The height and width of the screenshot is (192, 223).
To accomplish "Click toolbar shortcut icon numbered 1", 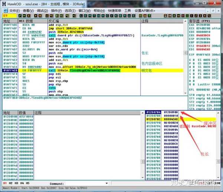I will (191, 16).
